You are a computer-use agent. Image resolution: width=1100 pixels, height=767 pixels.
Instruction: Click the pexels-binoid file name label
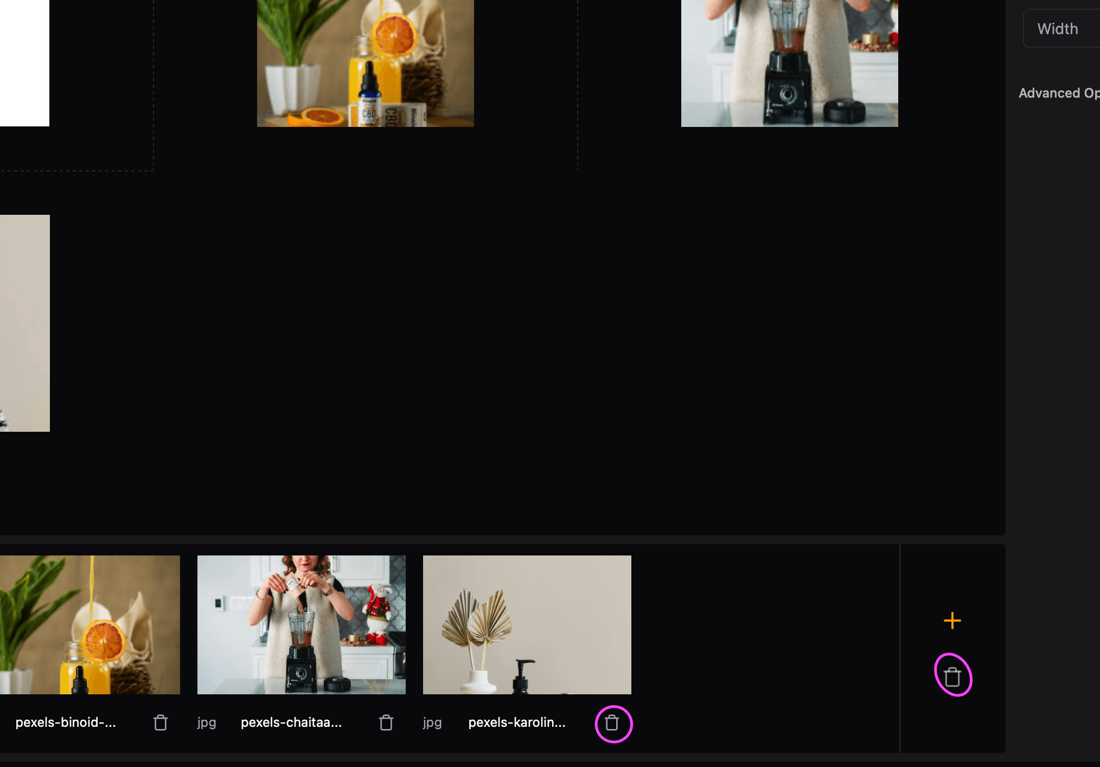(66, 723)
